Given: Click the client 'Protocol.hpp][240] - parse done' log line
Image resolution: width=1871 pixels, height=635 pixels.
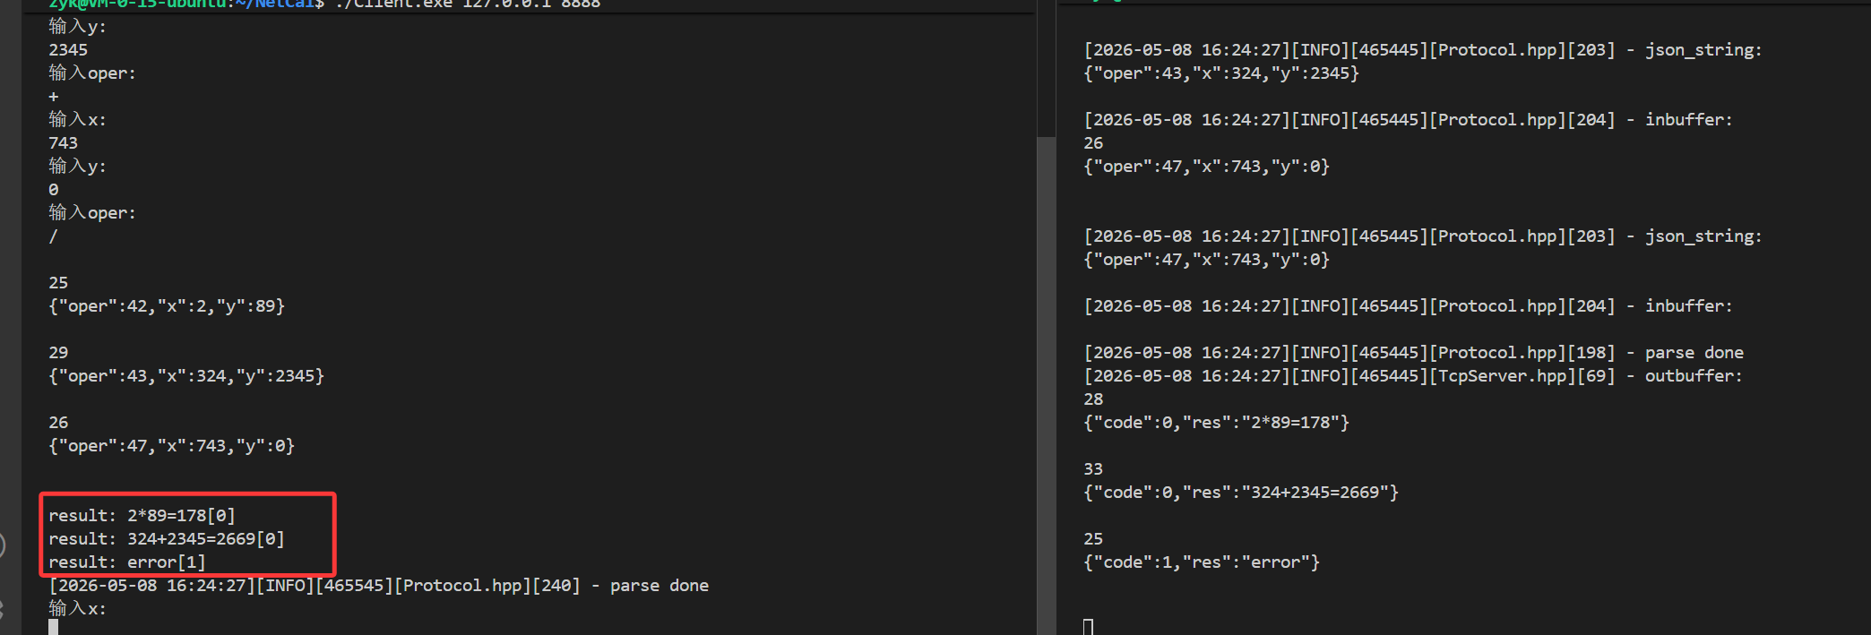Looking at the screenshot, I should click(379, 586).
